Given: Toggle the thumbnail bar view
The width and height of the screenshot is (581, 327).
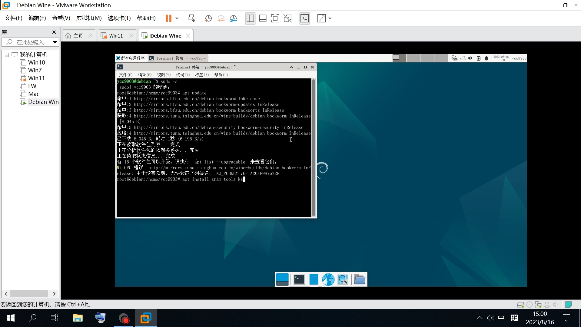Looking at the screenshot, I should pyautogui.click(x=263, y=18).
